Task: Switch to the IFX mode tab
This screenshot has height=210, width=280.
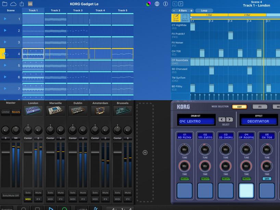Action: pos(259,107)
